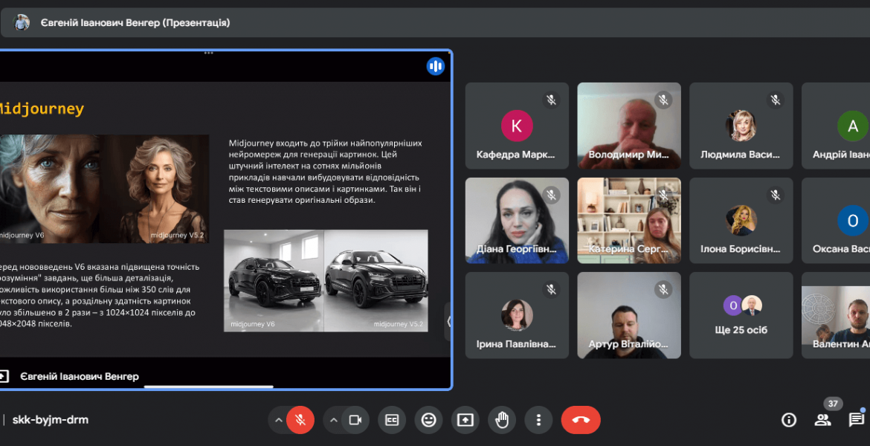The image size is (870, 446).
Task: Select Валентин video tile
Action: coord(836,315)
